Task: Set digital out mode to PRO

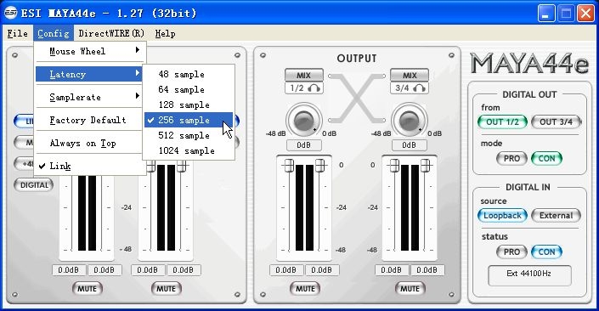Action: click(x=511, y=159)
